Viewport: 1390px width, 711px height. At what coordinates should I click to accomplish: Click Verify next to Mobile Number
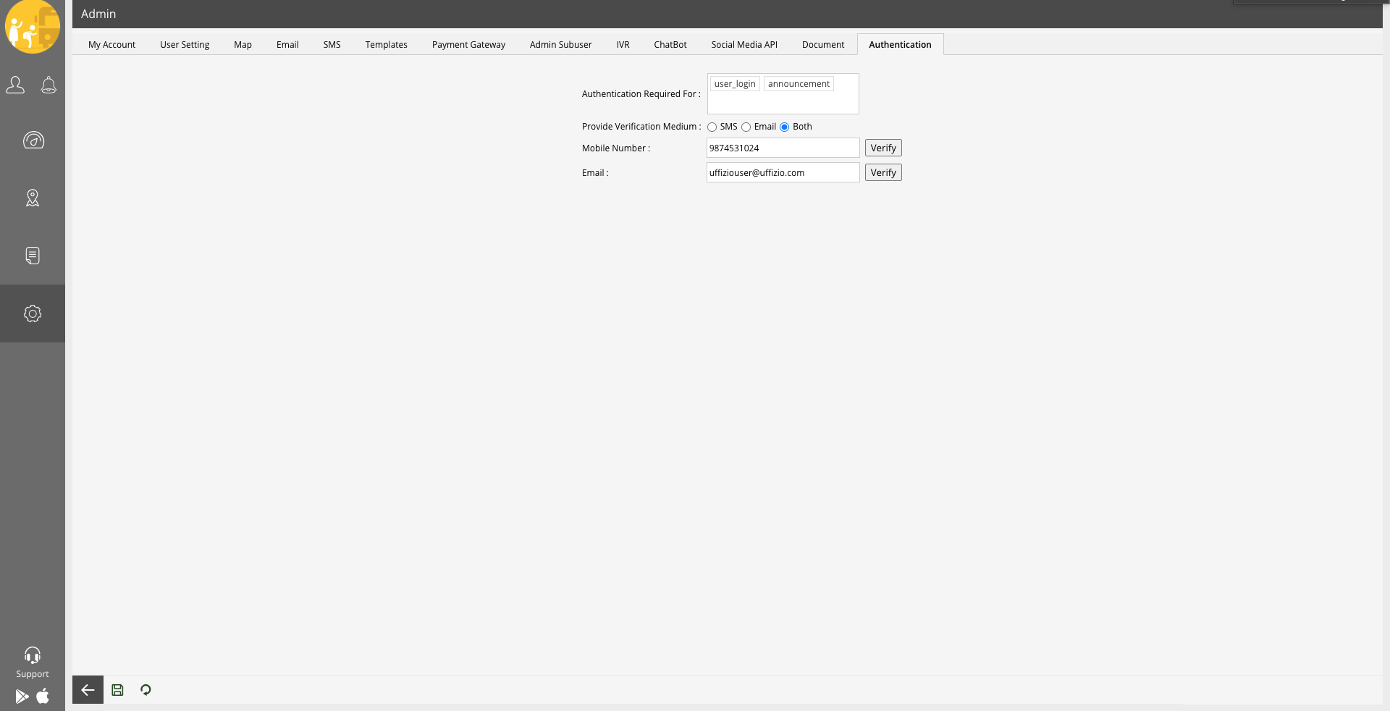[x=883, y=148]
